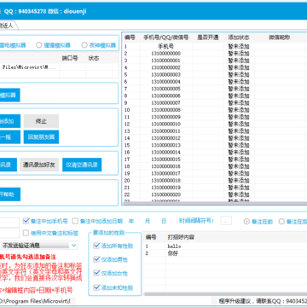Screen dimensions: 307x307
Task: Open the 不发送验证消息 dropdown
Action: click(x=39, y=245)
